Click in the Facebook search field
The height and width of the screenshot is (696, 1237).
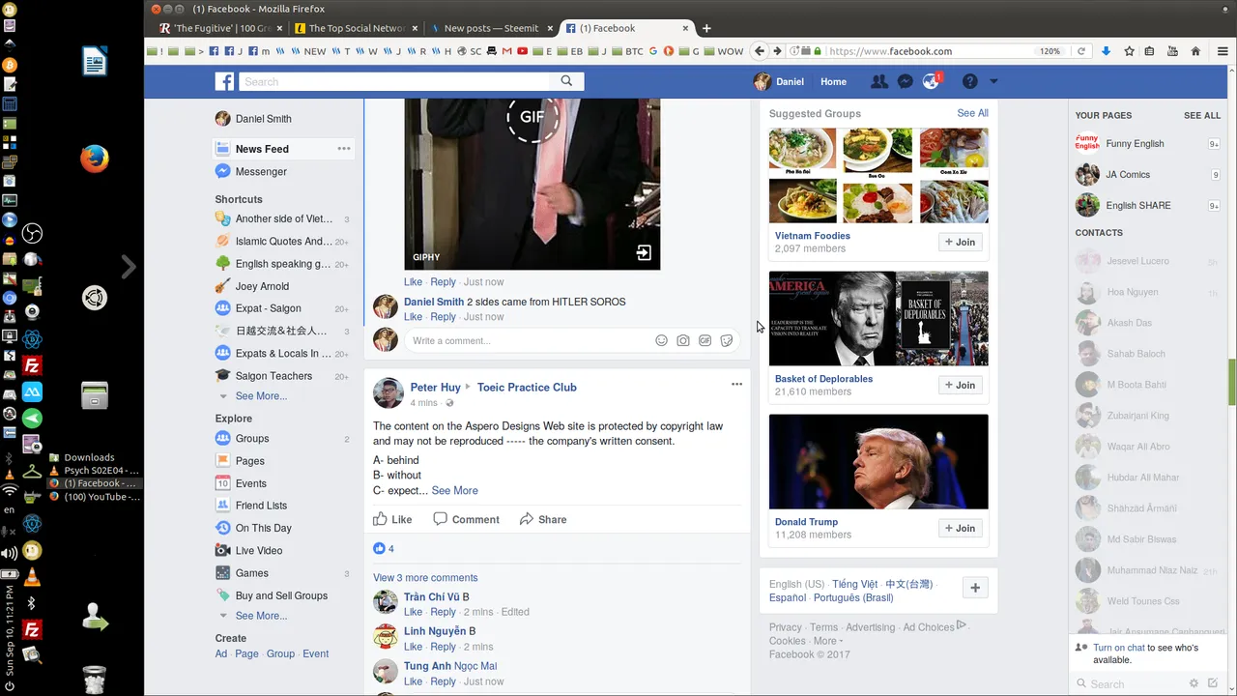pos(395,81)
